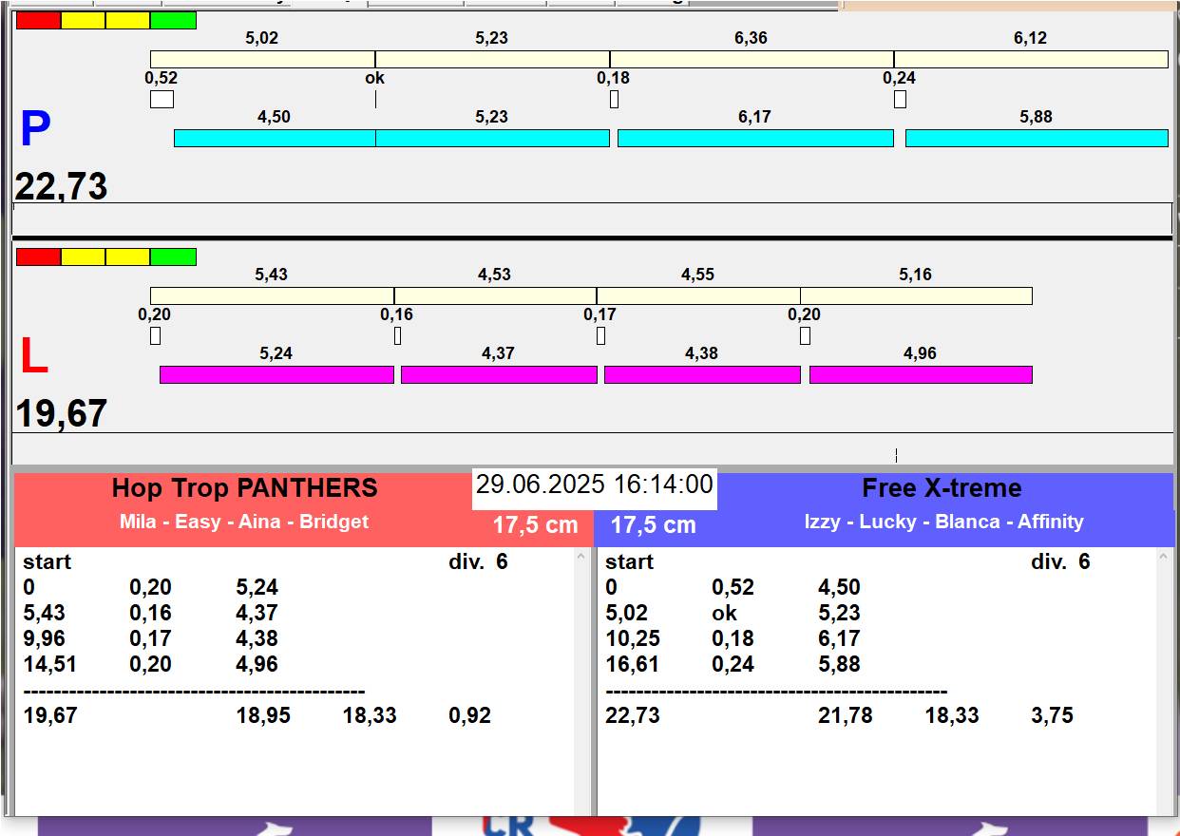Select the red L lane letter

tap(33, 357)
